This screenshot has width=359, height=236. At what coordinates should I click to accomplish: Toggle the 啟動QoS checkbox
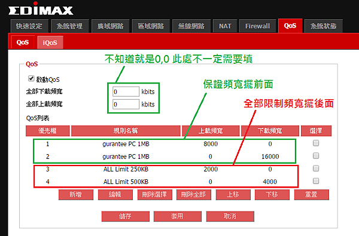coord(31,79)
